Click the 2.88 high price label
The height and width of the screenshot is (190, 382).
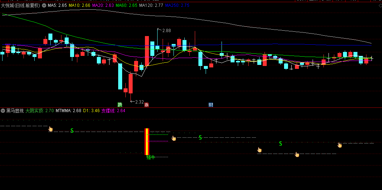pyautogui.click(x=167, y=31)
